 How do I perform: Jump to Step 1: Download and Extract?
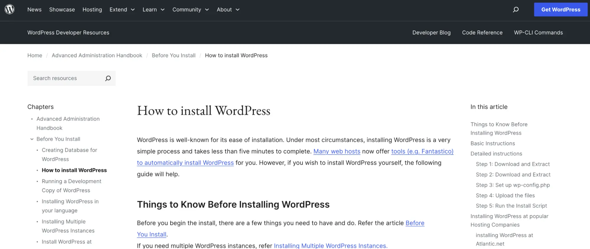click(x=513, y=164)
